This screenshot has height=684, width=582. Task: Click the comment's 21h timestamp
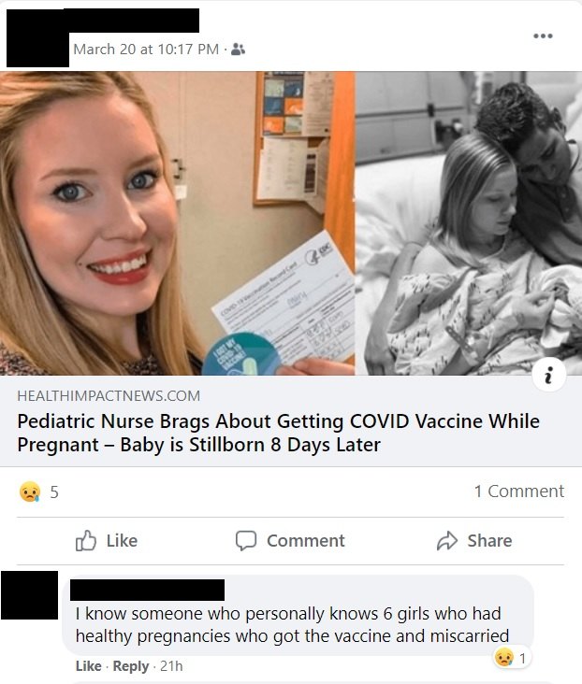tap(171, 666)
